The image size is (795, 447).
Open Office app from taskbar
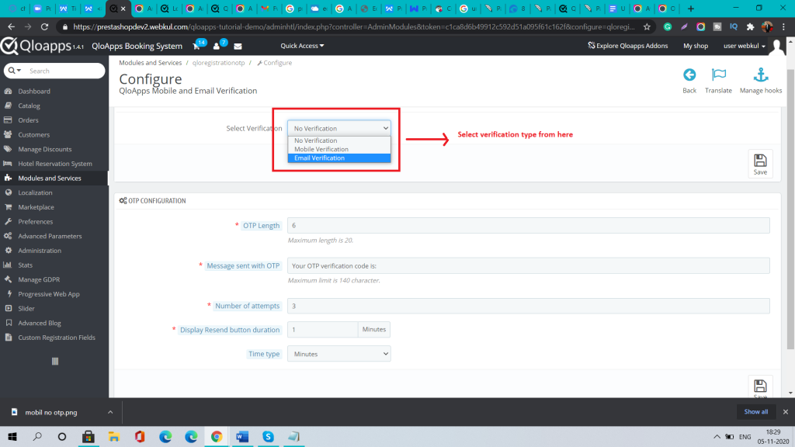point(140,436)
